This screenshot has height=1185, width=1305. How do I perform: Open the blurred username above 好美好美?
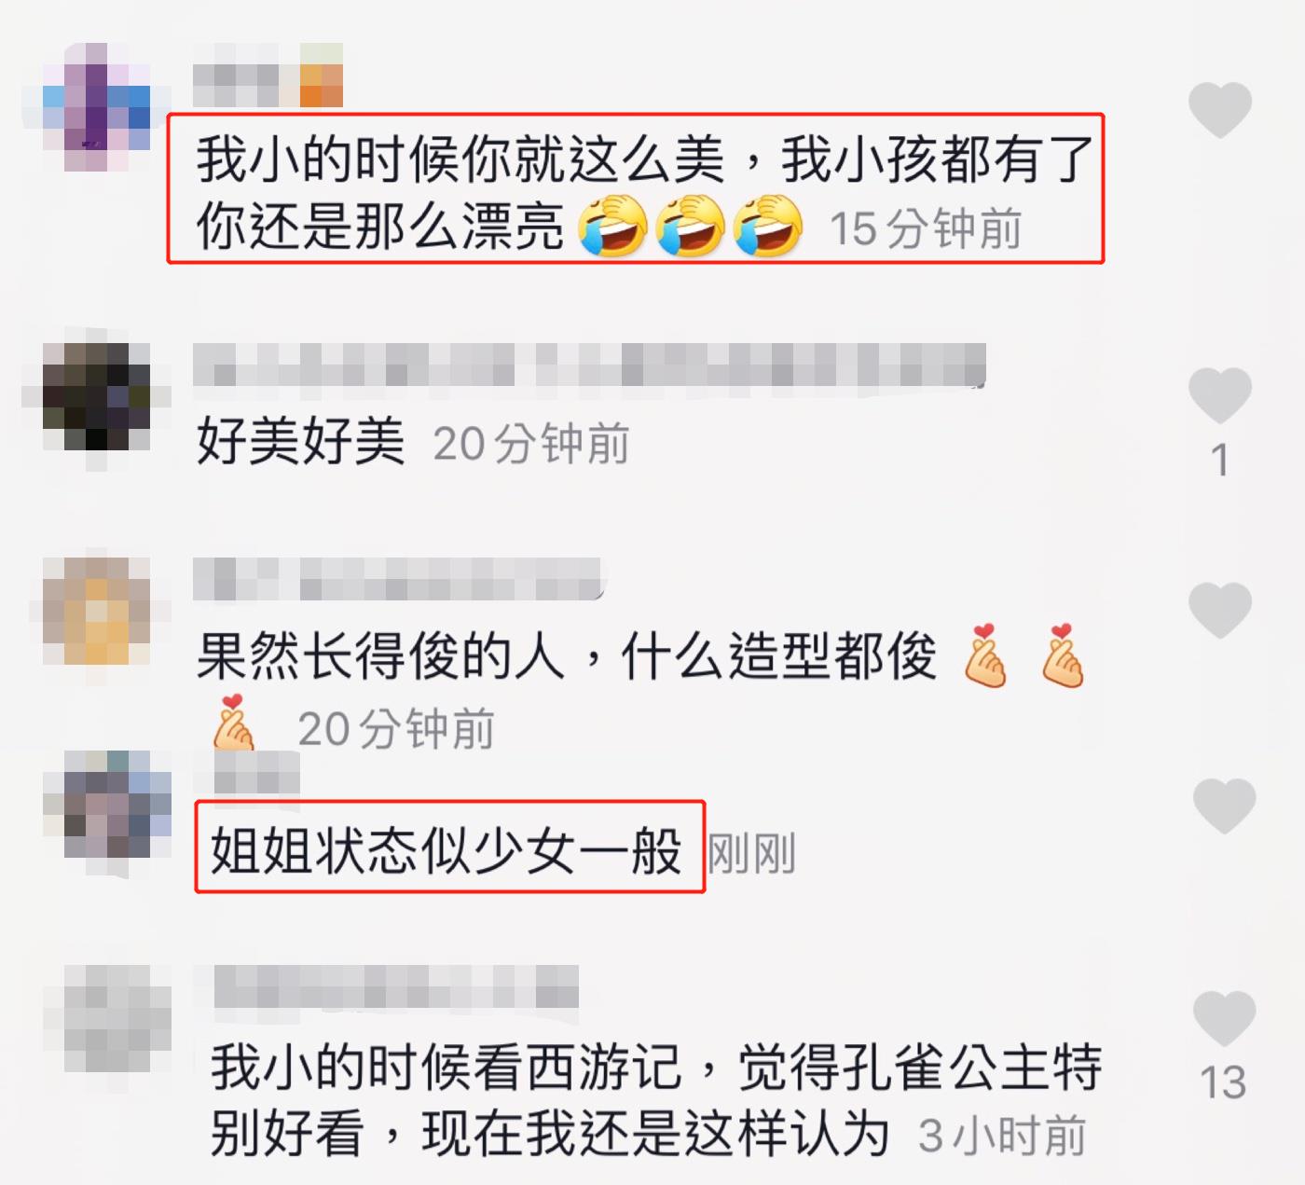(589, 365)
